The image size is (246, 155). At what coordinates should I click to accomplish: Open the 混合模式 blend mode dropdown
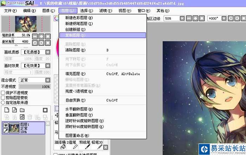tap(48, 80)
